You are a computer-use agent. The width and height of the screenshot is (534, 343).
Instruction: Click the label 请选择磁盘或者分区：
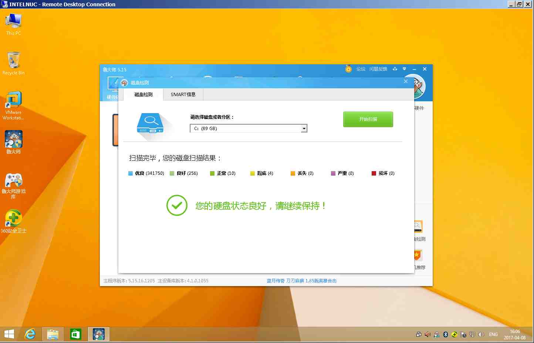[x=212, y=117]
